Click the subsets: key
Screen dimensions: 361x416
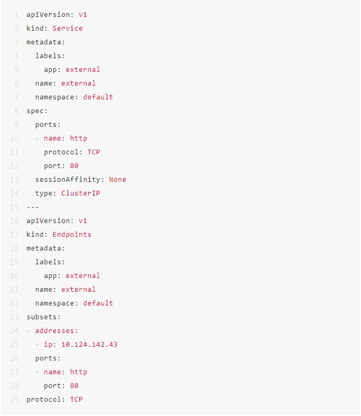point(43,317)
